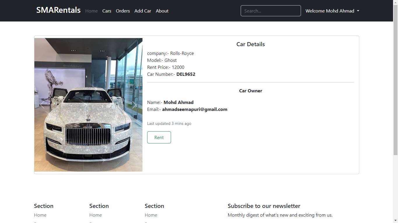This screenshot has height=223, width=398.
Task: Click the car number DEL9652
Action: click(x=186, y=74)
